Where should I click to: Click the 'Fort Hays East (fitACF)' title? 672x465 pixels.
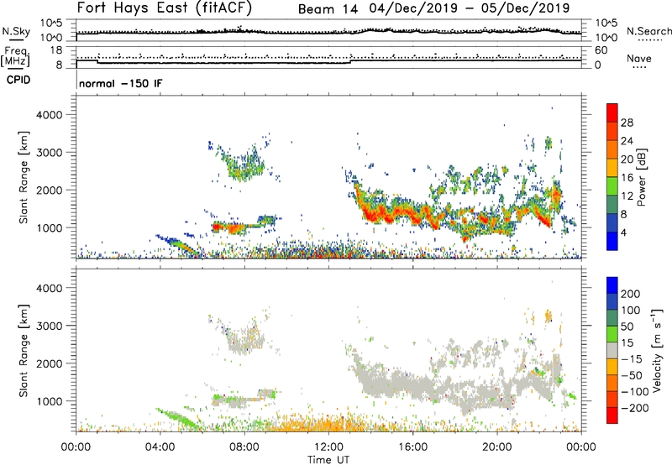[x=165, y=8]
